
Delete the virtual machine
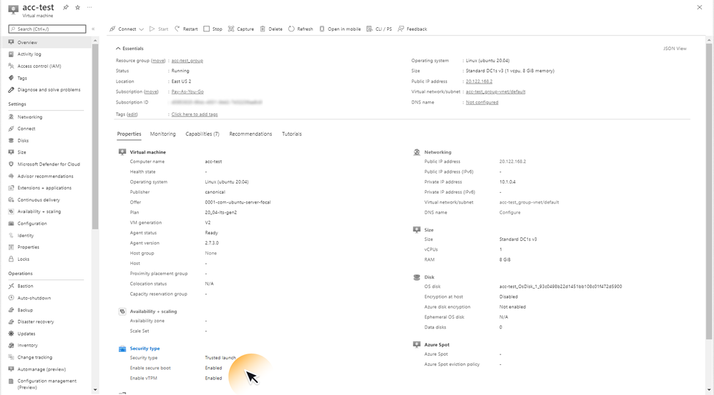271,29
